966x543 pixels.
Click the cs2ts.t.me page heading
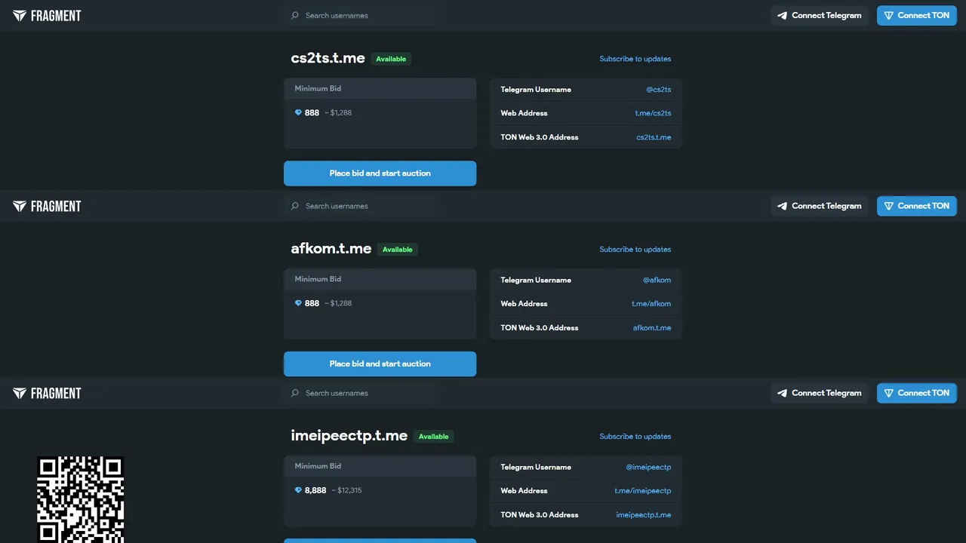[x=328, y=58]
